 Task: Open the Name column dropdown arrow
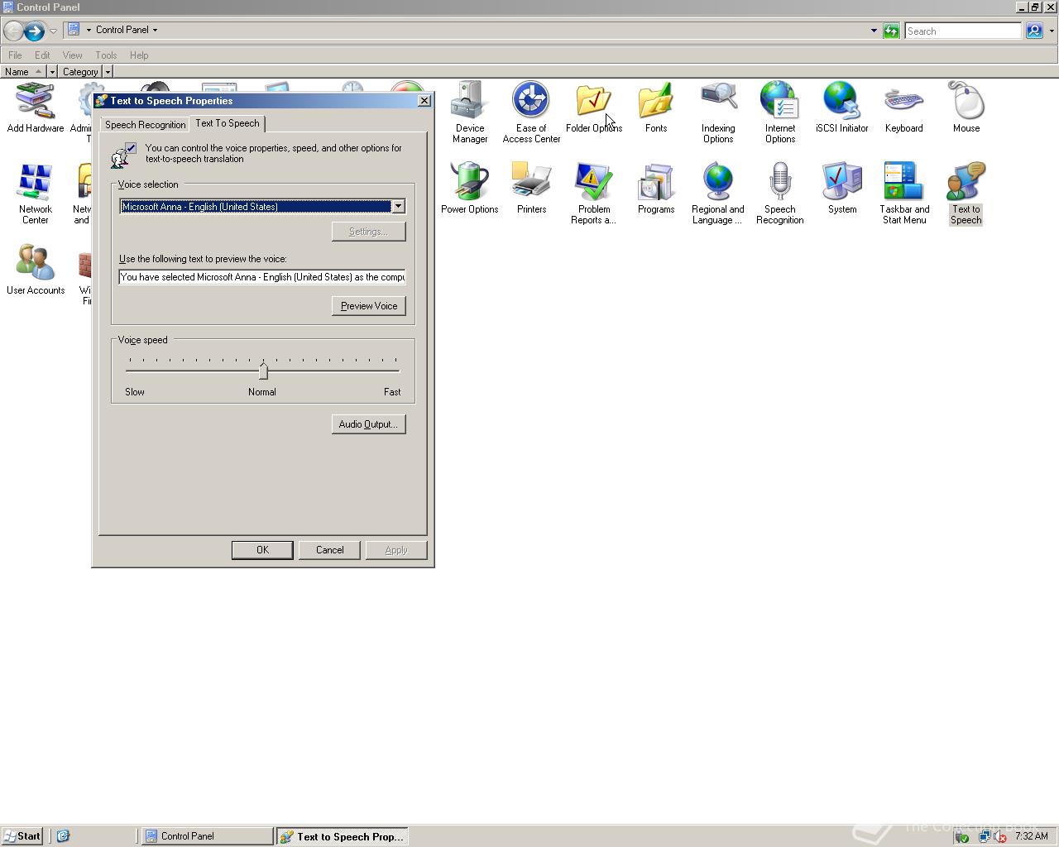52,72
